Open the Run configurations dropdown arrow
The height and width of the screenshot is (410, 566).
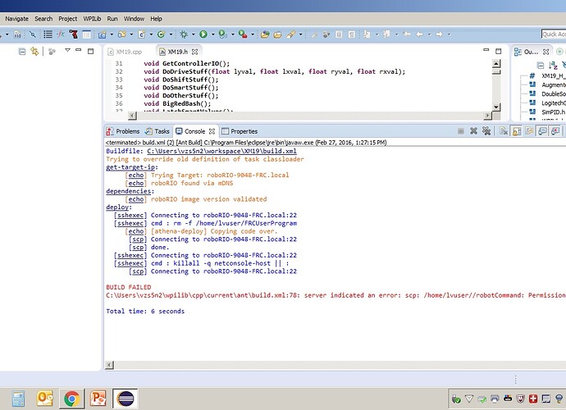[212, 34]
